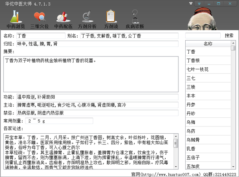Image resolution: width=239 pixels, height=177 pixels.
Task: Select 乳香 in the herb list
Action: [208, 149]
